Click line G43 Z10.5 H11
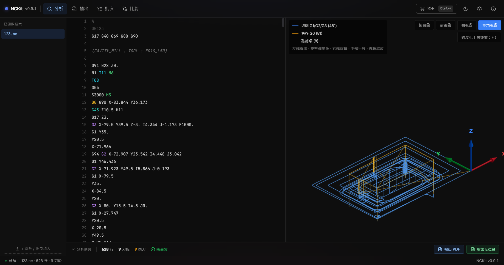Image resolution: width=504 pixels, height=265 pixels. pyautogui.click(x=107, y=110)
